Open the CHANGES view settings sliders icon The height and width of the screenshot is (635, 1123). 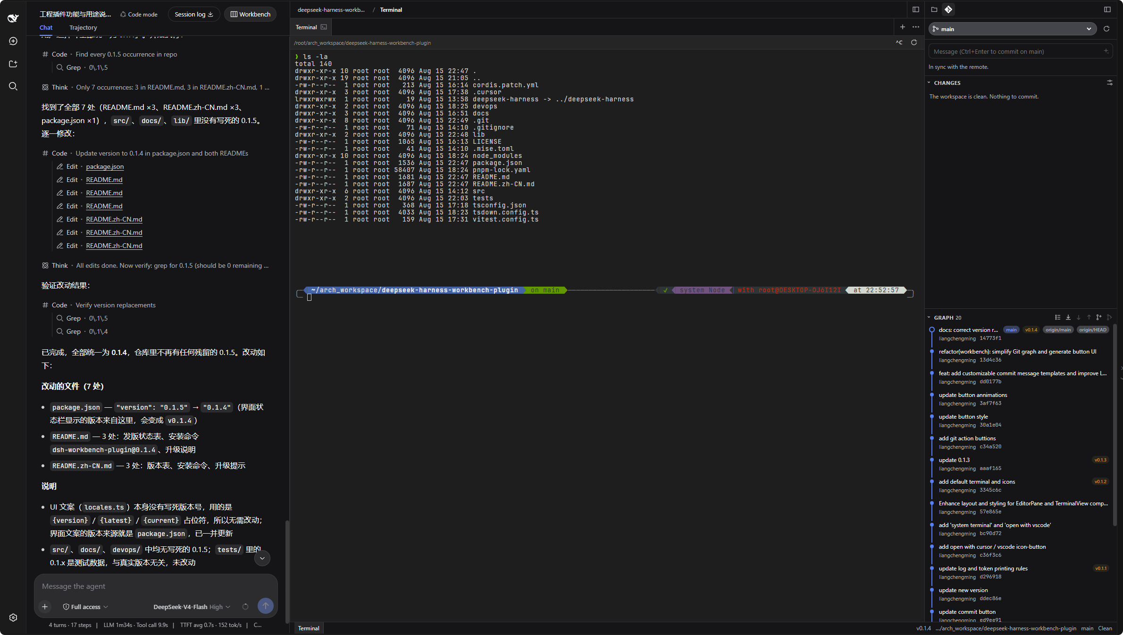(x=1109, y=82)
